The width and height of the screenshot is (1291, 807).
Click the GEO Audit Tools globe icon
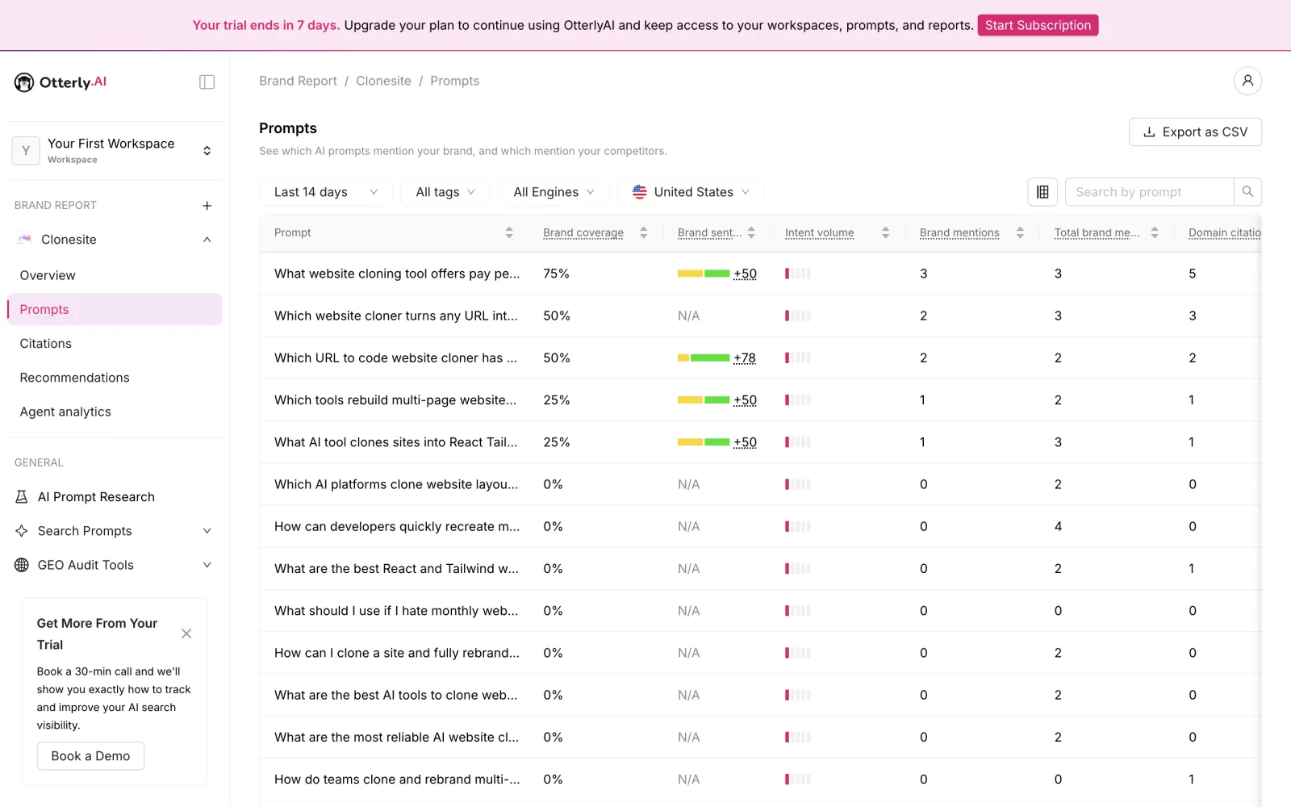[22, 565]
